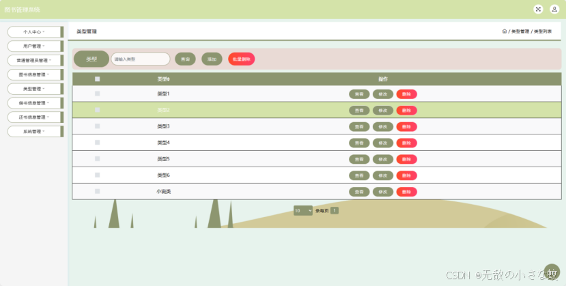Tick the checkbox for 类型4 row
The width and height of the screenshot is (566, 286).
[x=97, y=143]
